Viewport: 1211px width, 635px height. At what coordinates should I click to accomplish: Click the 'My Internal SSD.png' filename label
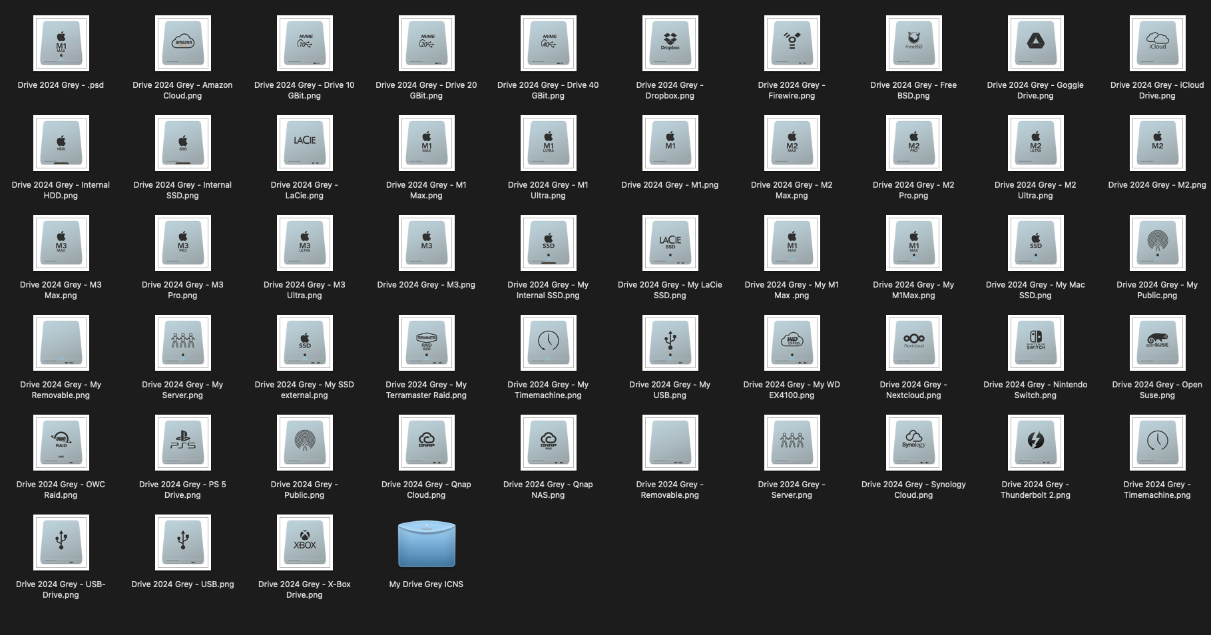[x=548, y=290]
